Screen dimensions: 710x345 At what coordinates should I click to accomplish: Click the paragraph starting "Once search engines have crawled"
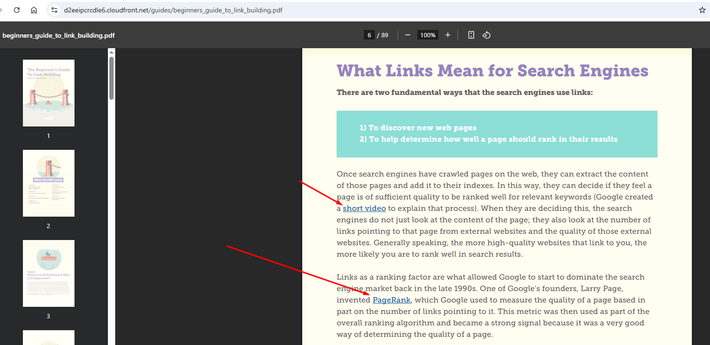[495, 214]
